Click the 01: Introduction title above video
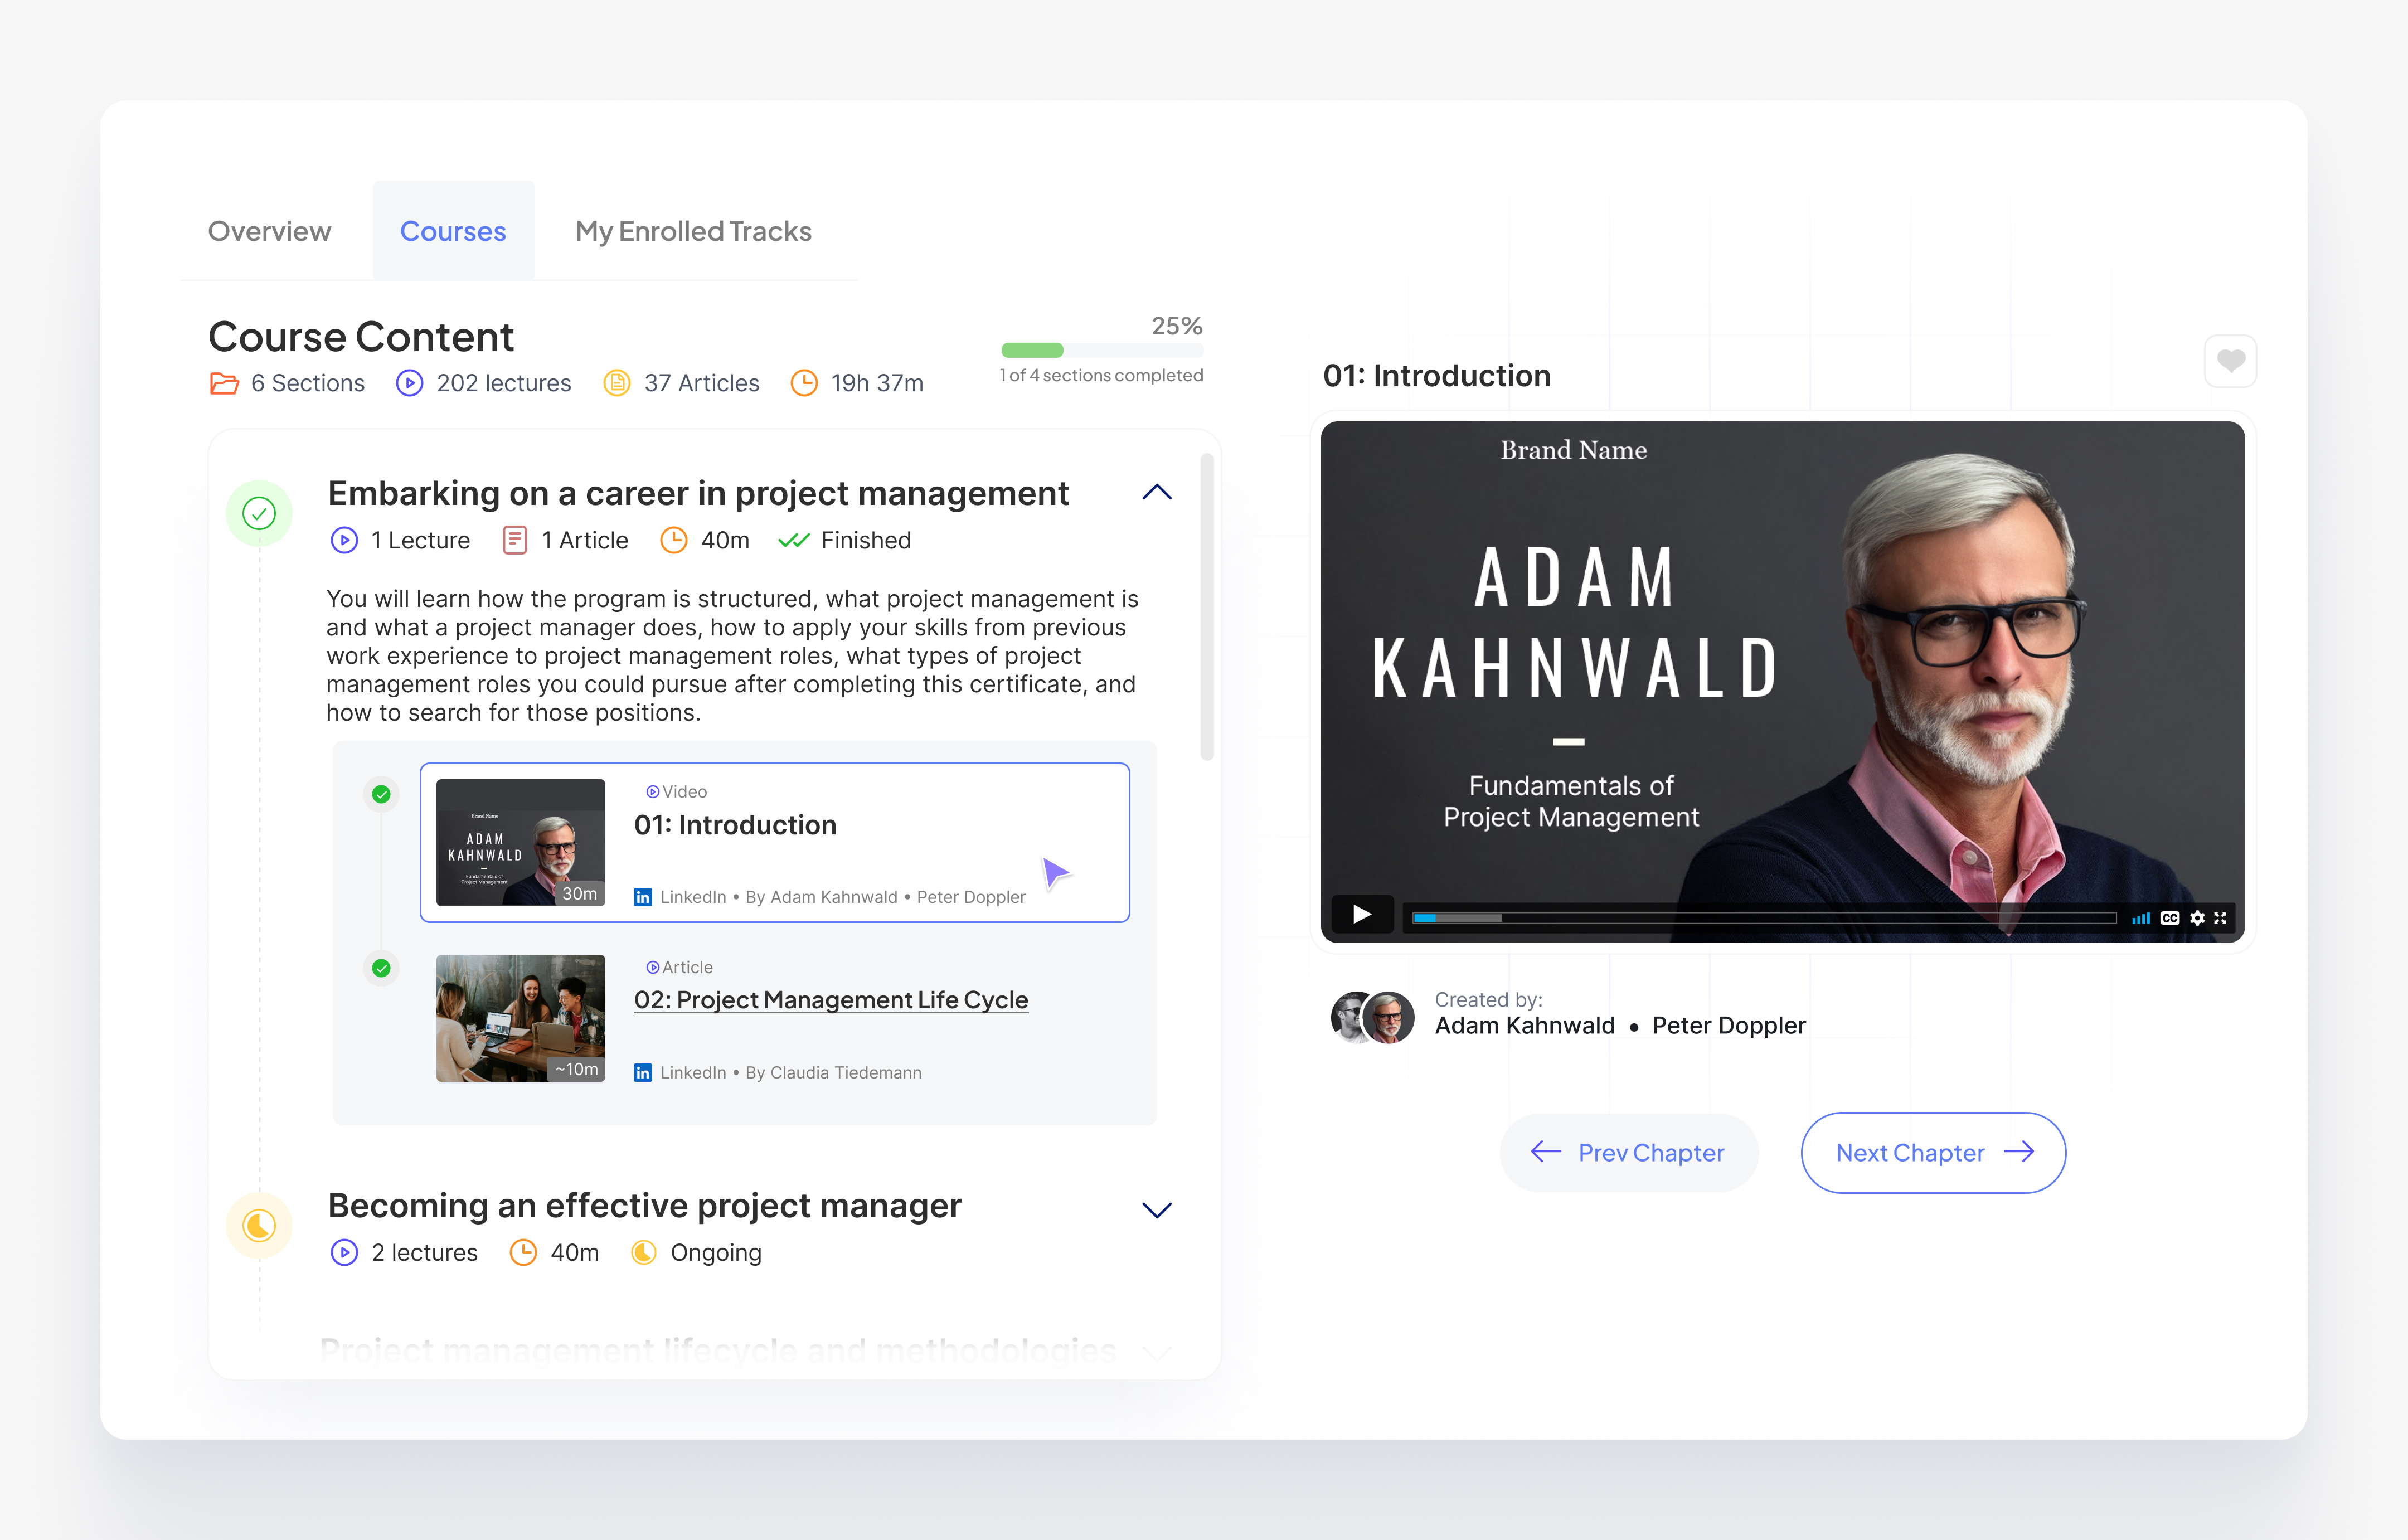Image resolution: width=2408 pixels, height=1540 pixels. tap(1436, 375)
